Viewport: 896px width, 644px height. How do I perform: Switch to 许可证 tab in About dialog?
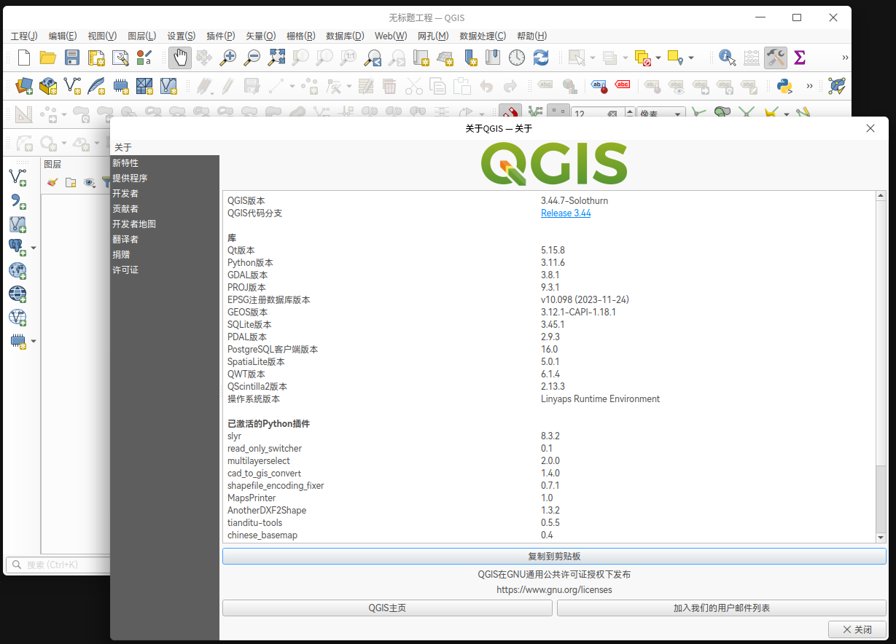coord(125,270)
